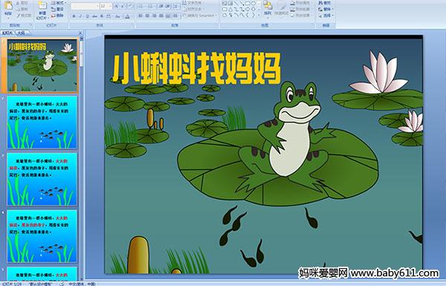Open the Replace (替换) dropdown
Screen dimensions: 446x286
(326, 9)
